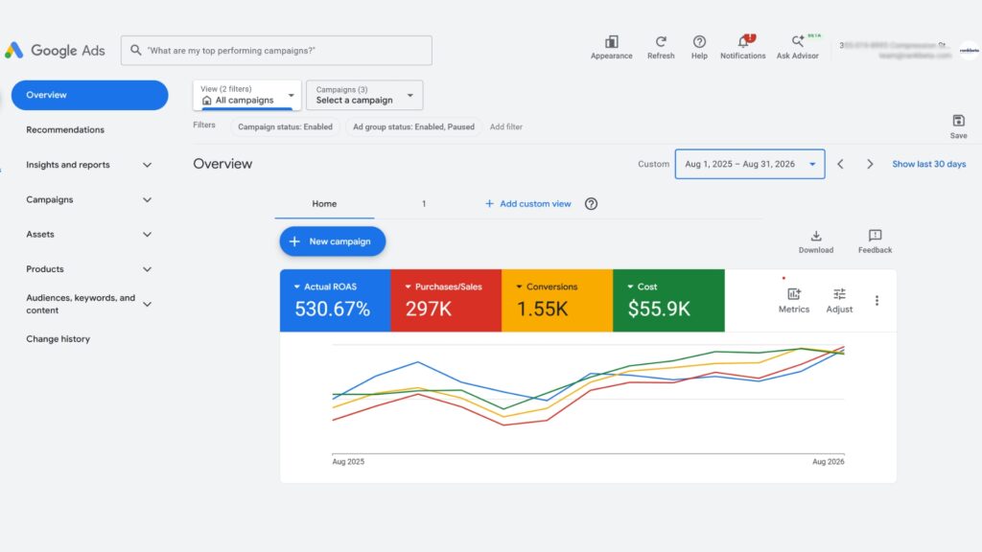This screenshot has height=552, width=982.
Task: Open Change history in the sidebar
Action: (58, 338)
